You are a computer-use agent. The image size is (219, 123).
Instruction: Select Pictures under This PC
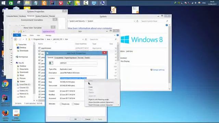point(23,78)
